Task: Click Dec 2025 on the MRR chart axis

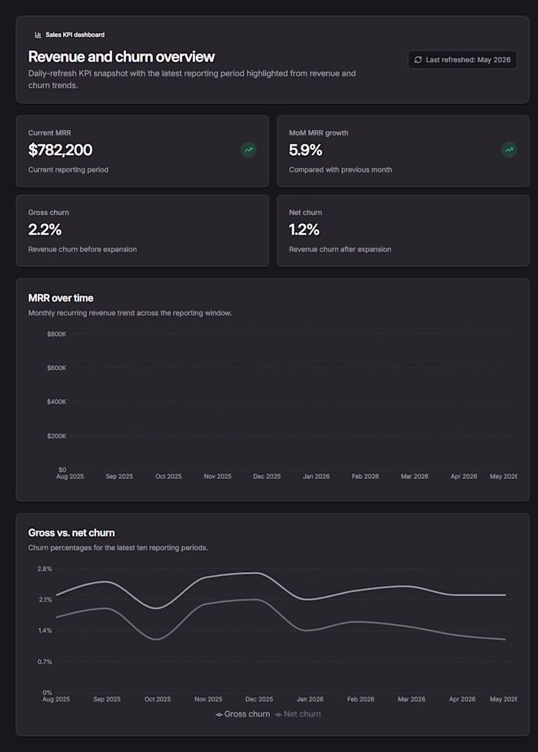Action: tap(267, 476)
